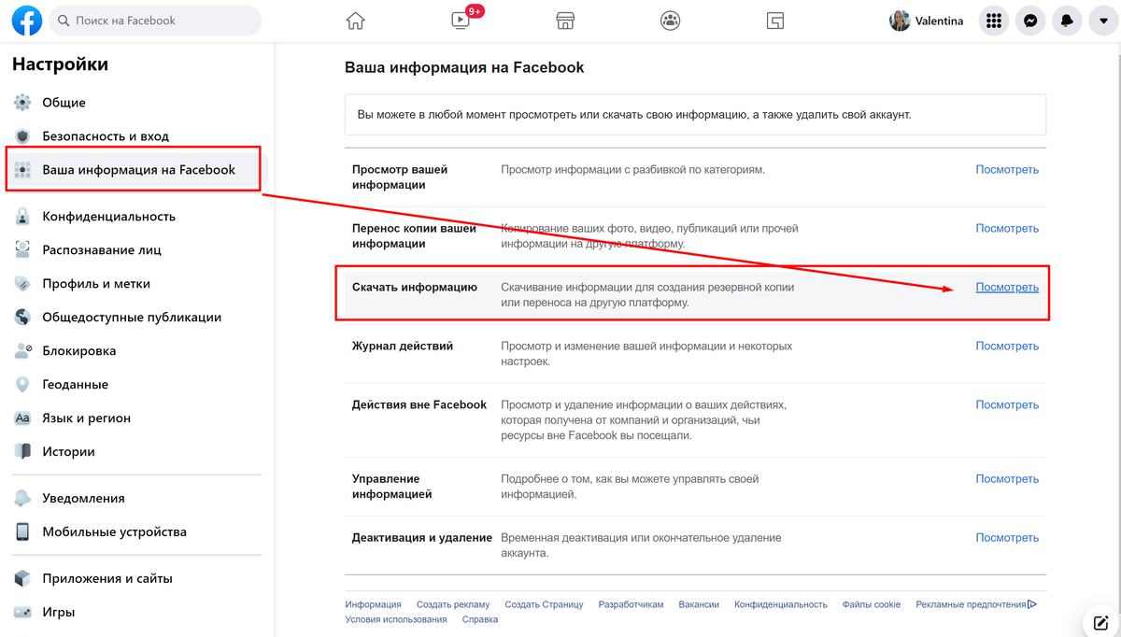Click Посмотреть for Действия вне Facebook
This screenshot has height=637, width=1121.
pos(1007,405)
